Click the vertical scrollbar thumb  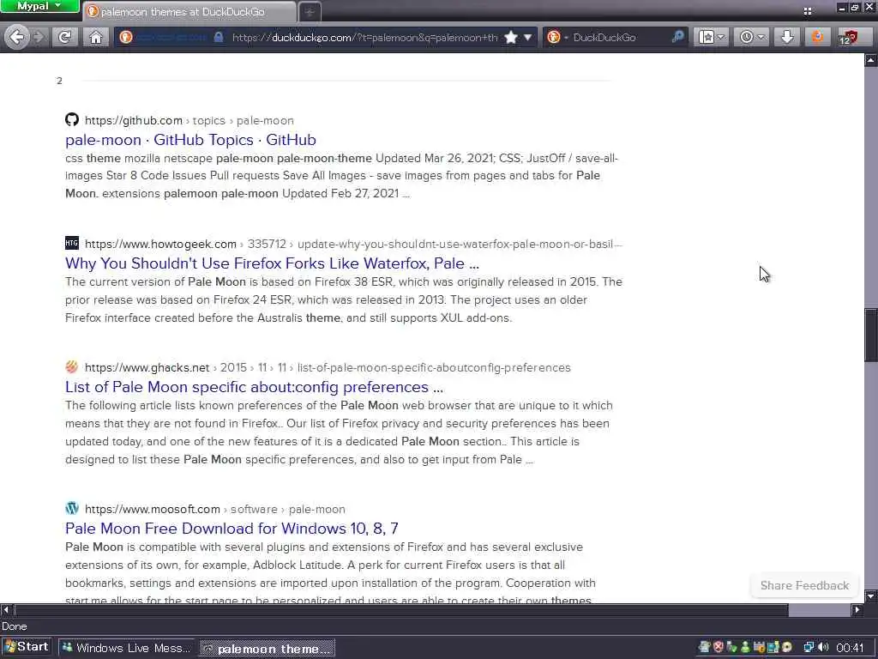(x=871, y=335)
